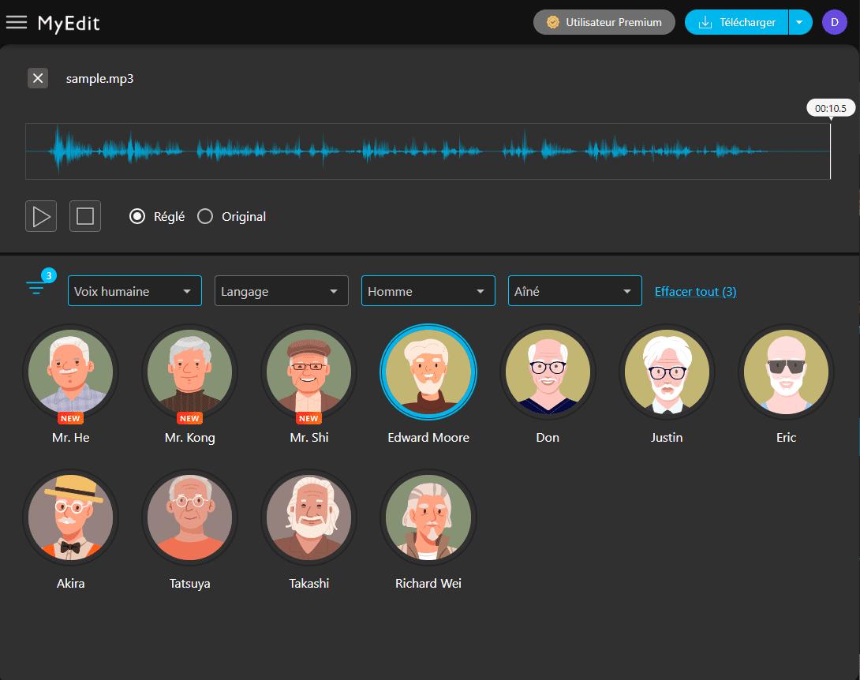Open the D user profile avatar
Image resolution: width=860 pixels, height=680 pixels.
tap(834, 23)
